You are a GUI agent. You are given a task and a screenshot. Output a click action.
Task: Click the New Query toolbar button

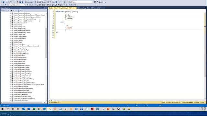(29, 2)
